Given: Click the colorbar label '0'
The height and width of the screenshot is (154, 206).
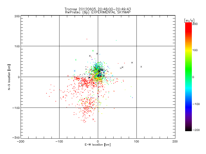Looking at the screenshot, I should [x=193, y=77].
